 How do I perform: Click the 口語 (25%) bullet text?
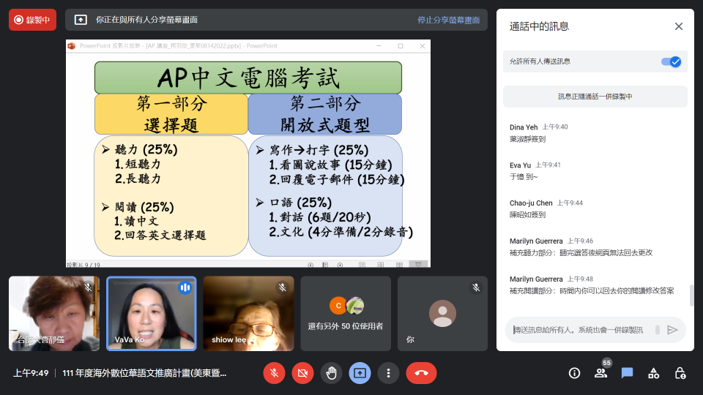point(300,203)
